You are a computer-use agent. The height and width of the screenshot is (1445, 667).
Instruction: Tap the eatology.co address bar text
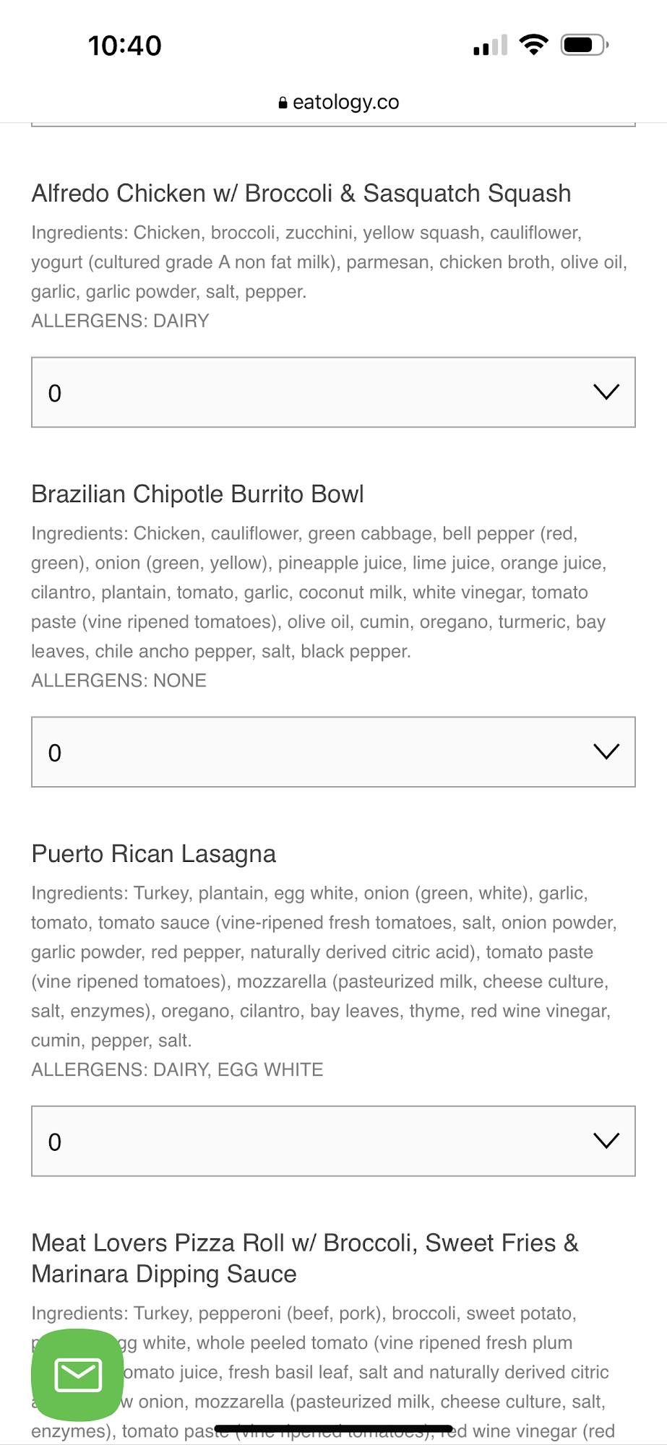(345, 103)
